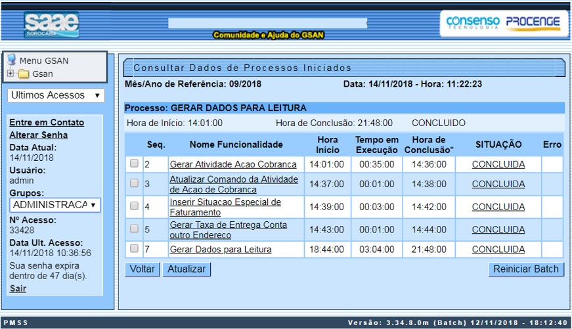The width and height of the screenshot is (572, 329).
Task: Open Atualizar Comando da Atividade de Acao link
Action: [234, 184]
